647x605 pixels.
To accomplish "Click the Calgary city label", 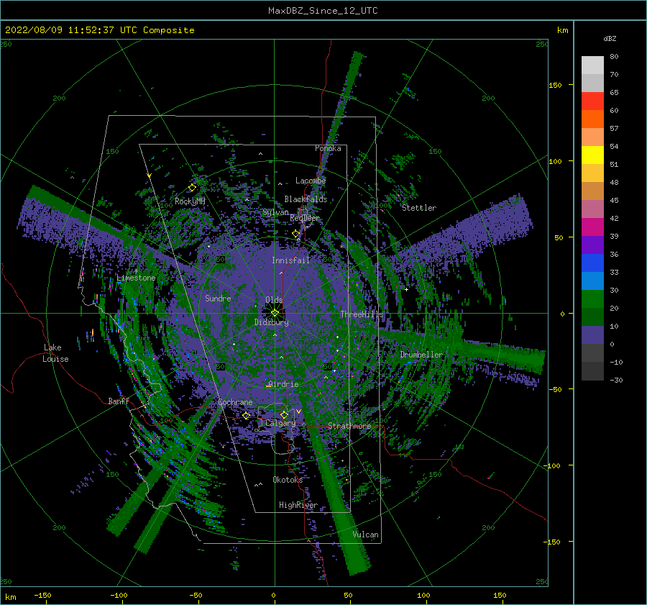I will (x=280, y=423).
